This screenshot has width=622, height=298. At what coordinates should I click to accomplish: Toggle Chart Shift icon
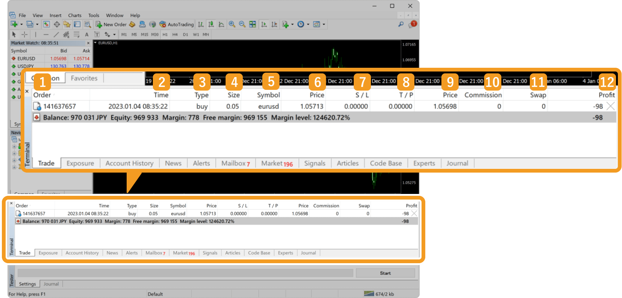(x=274, y=24)
